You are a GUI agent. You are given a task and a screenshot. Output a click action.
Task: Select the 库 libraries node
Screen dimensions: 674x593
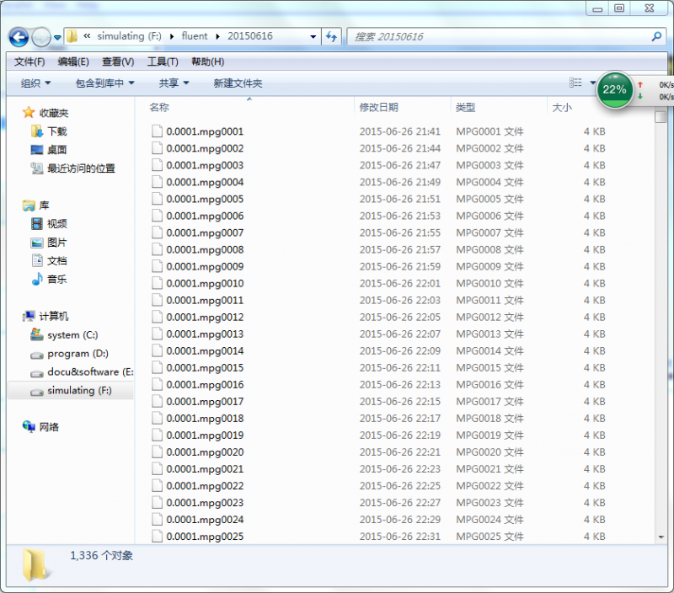(35, 206)
